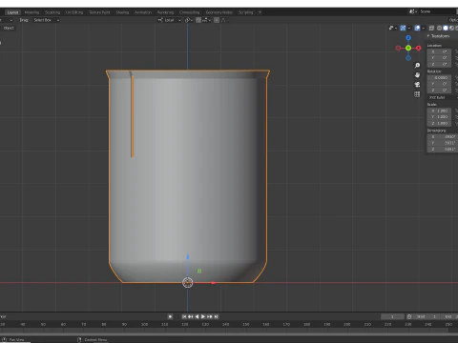This screenshot has height=343, width=458.
Task: Toggle auto keying record button
Action: coord(170,316)
